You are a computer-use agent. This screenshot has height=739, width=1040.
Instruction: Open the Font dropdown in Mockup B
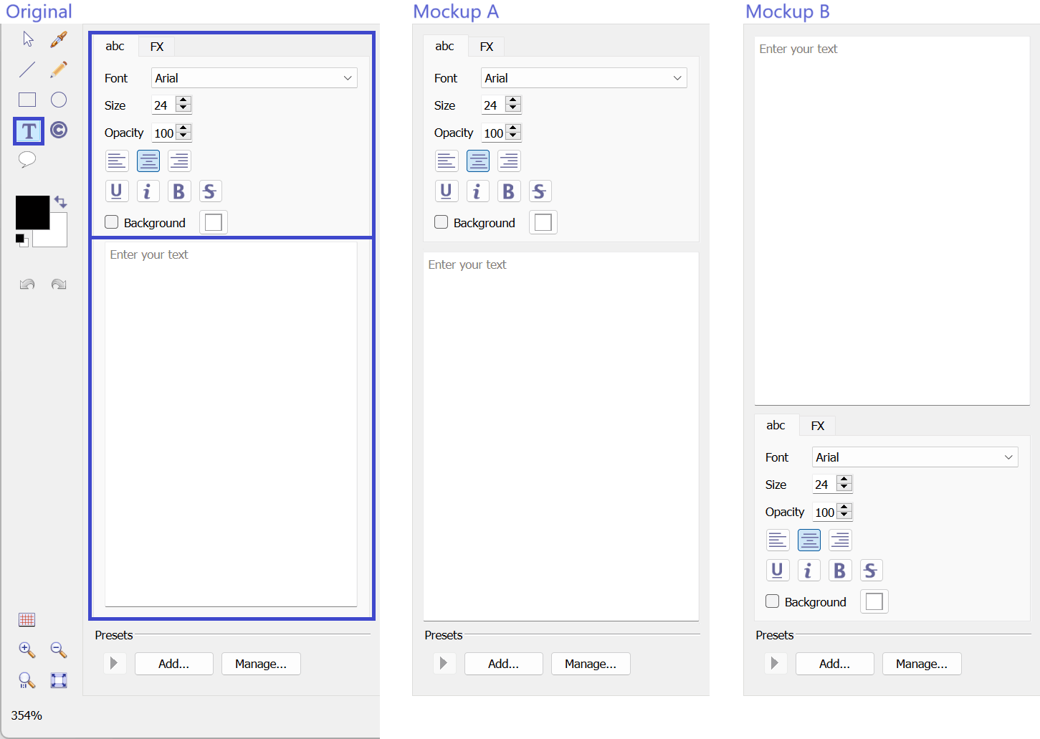pyautogui.click(x=915, y=457)
